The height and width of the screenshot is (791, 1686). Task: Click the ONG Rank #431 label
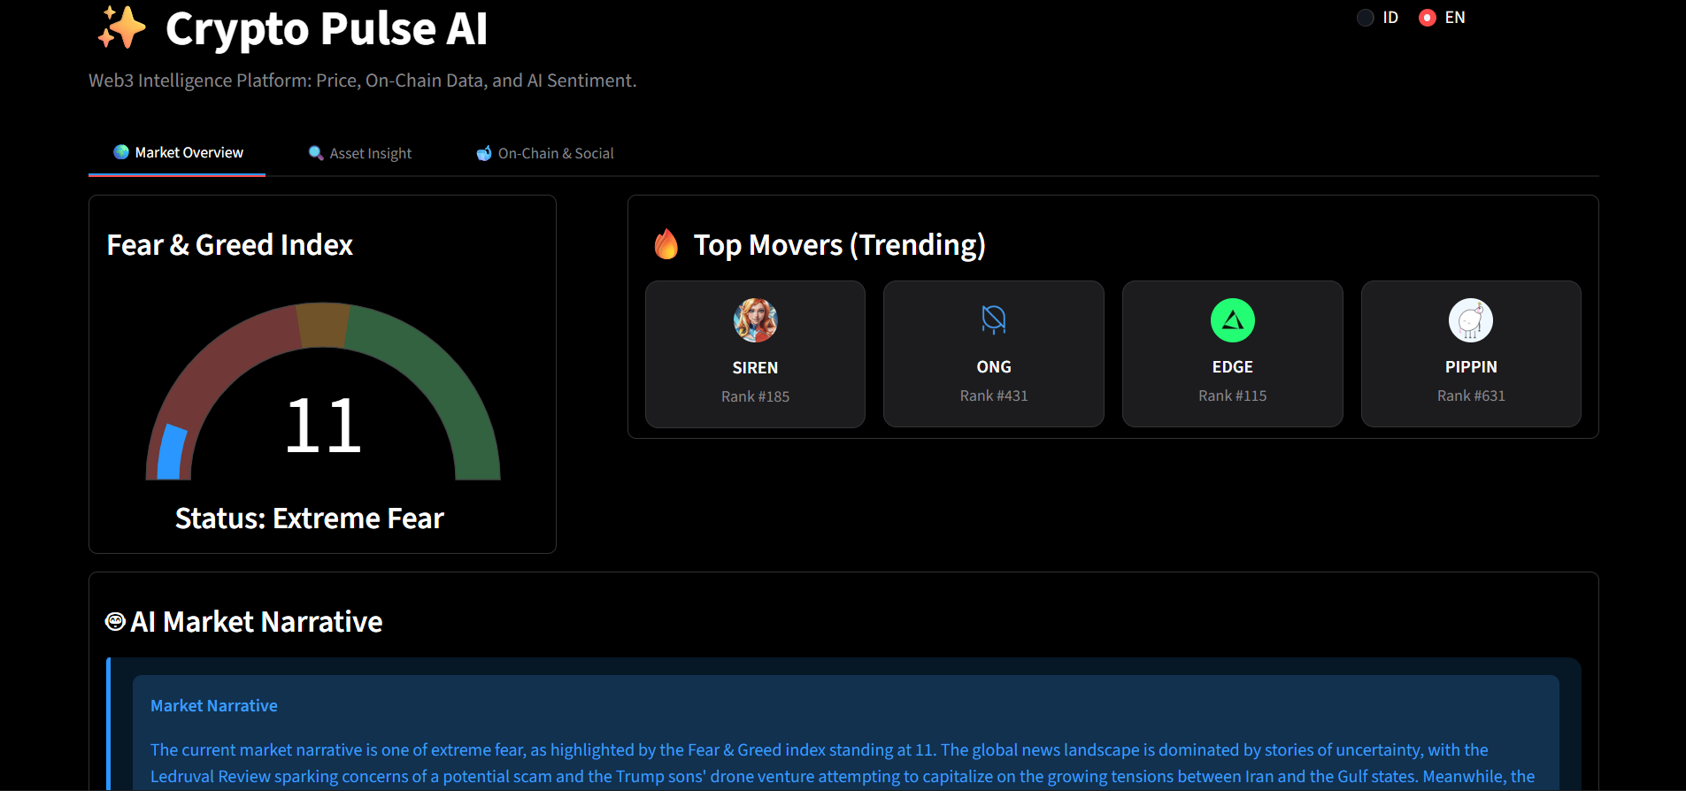[993, 395]
